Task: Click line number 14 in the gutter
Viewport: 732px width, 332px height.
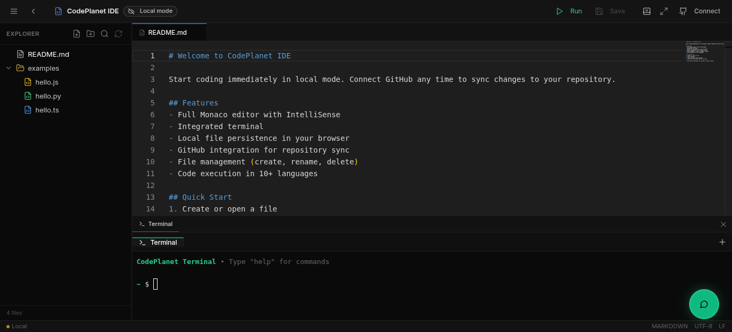Action: (150, 209)
